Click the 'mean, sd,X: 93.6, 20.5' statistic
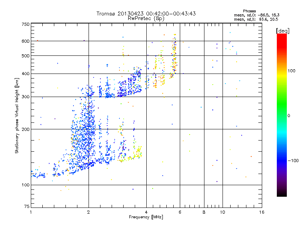The height and width of the screenshot is (231, 308). pos(256,19)
